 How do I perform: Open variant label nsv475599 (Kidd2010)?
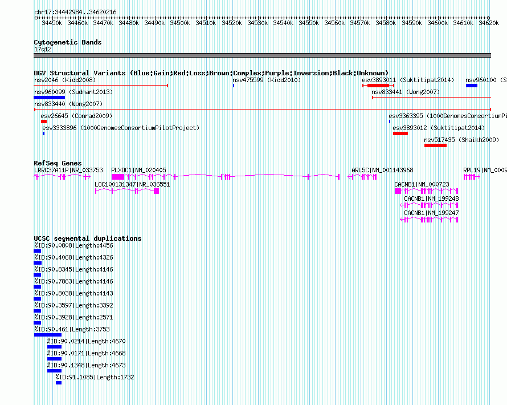tap(267, 80)
